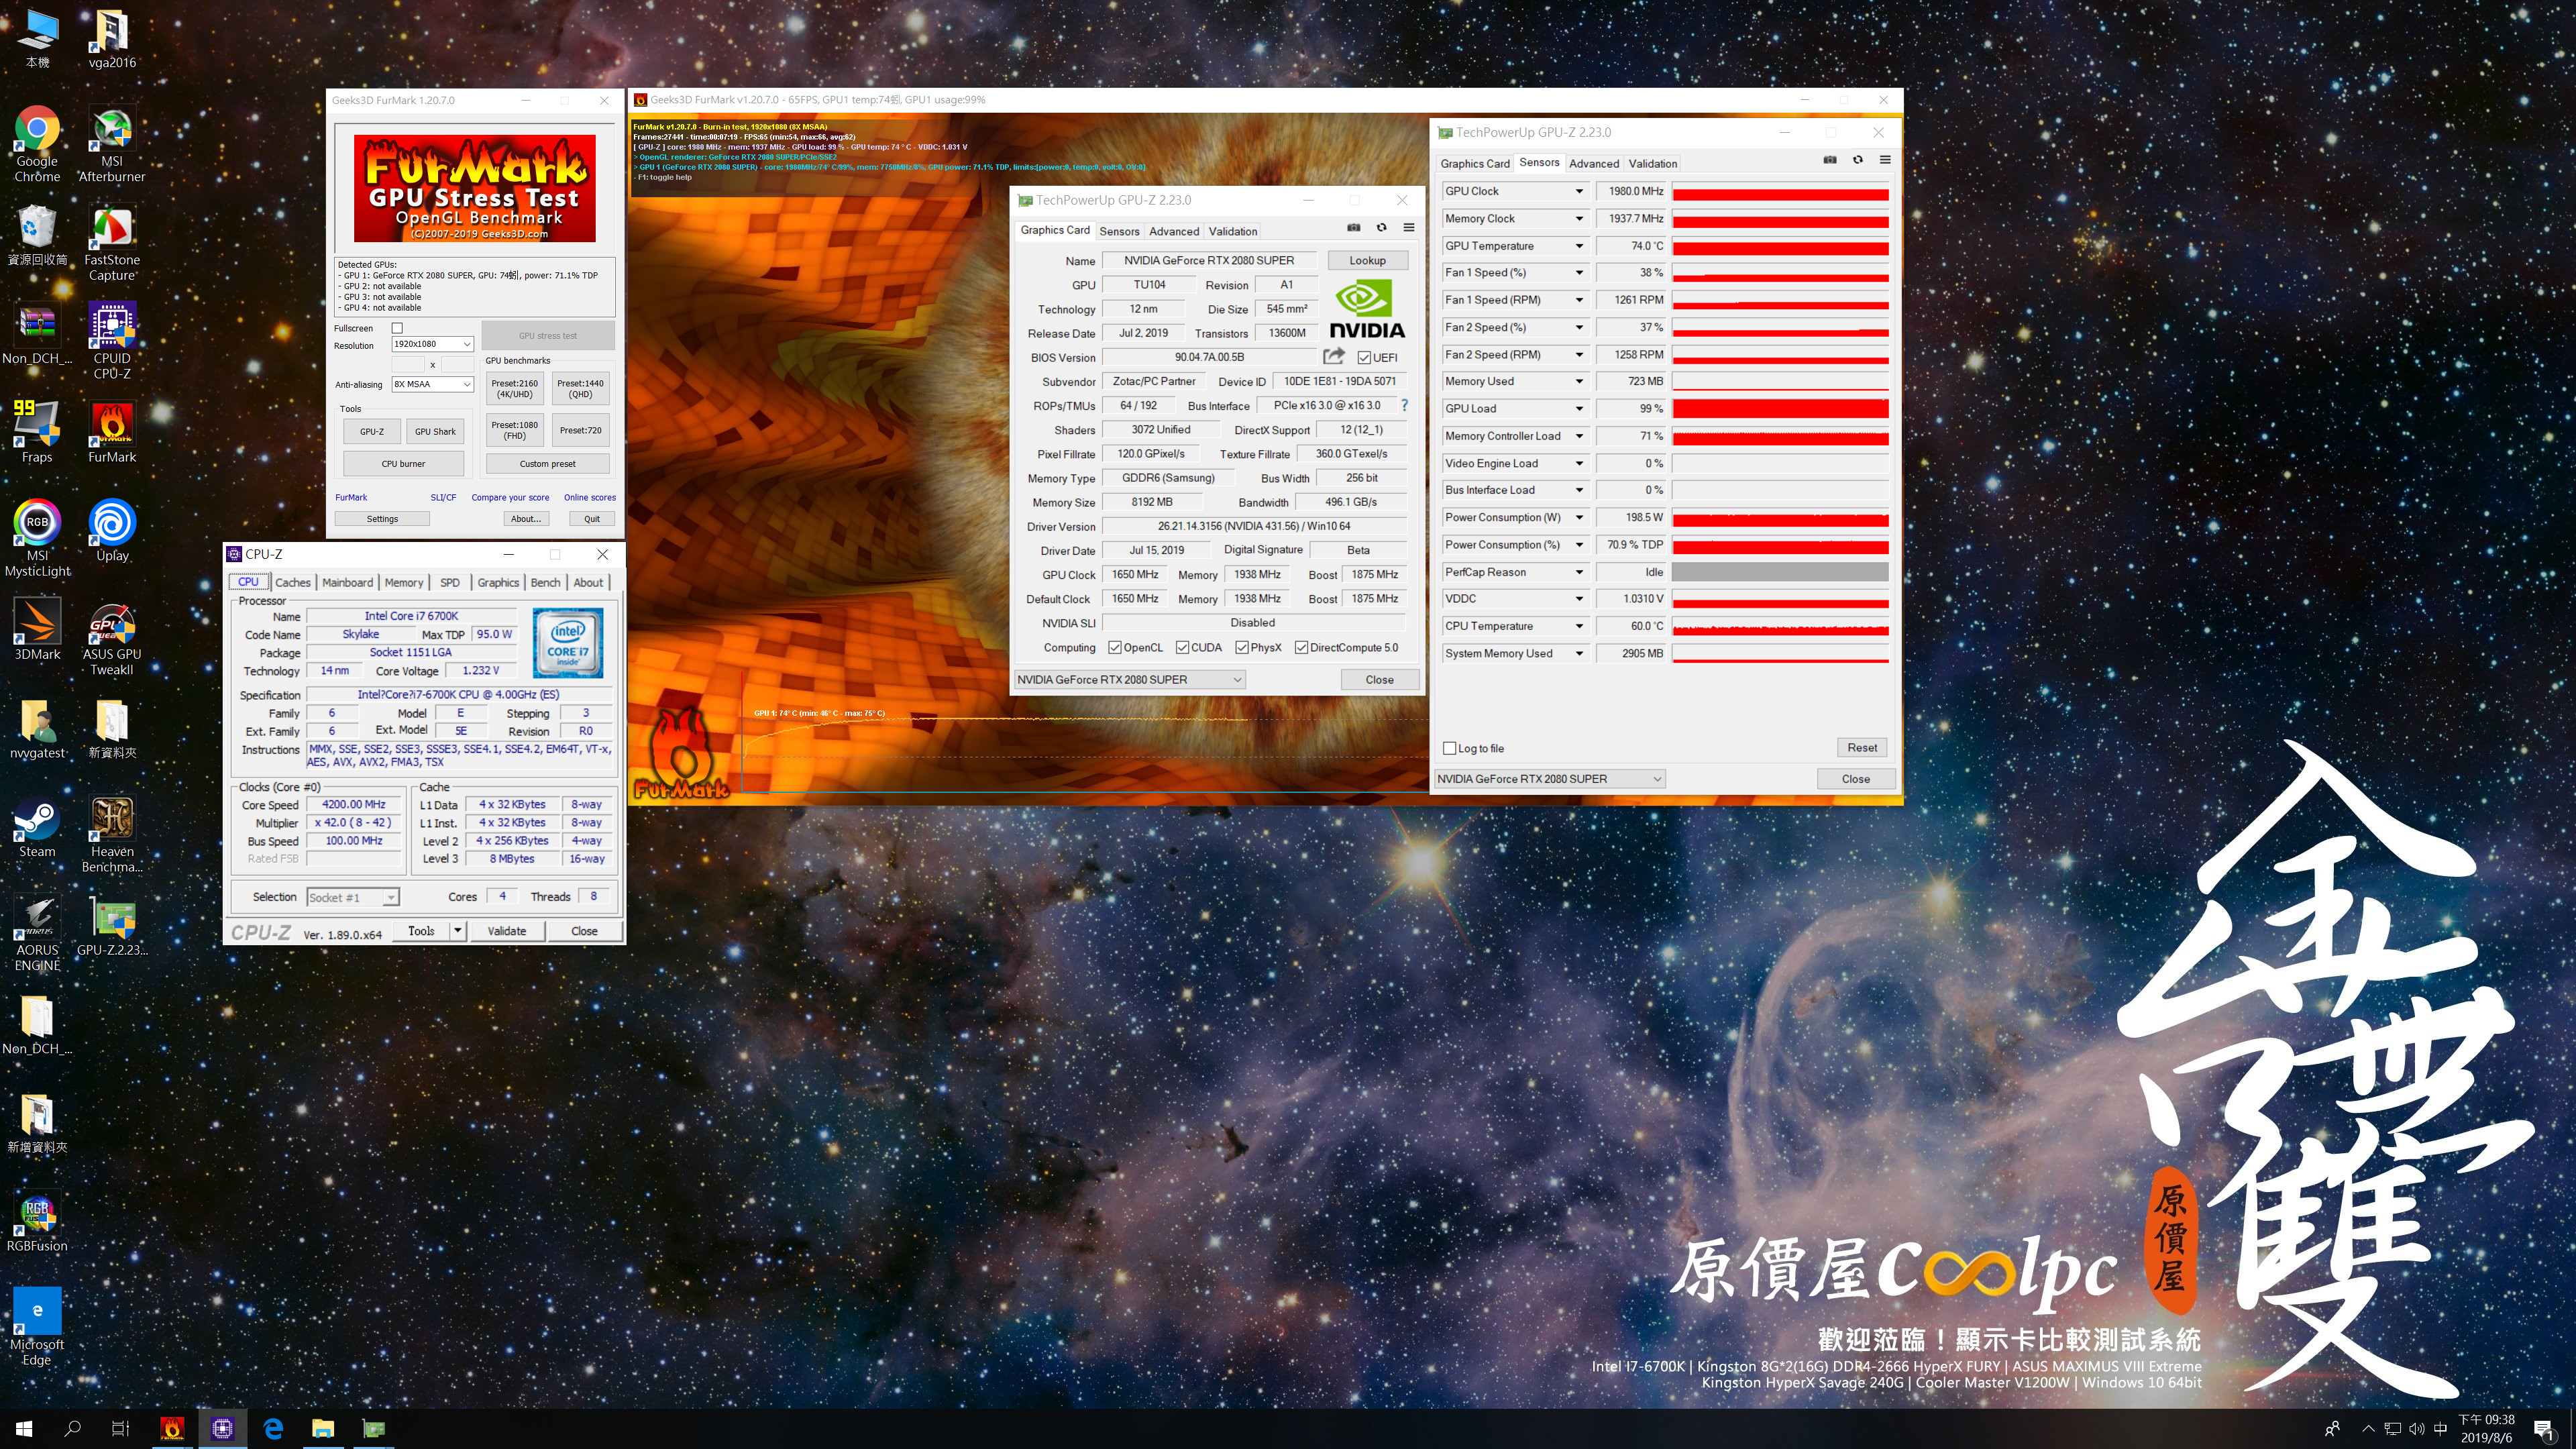Open Heaven Benchmark desktop icon

click(112, 835)
